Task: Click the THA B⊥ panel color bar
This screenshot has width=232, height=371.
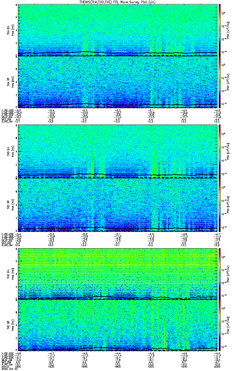Action: [220, 30]
